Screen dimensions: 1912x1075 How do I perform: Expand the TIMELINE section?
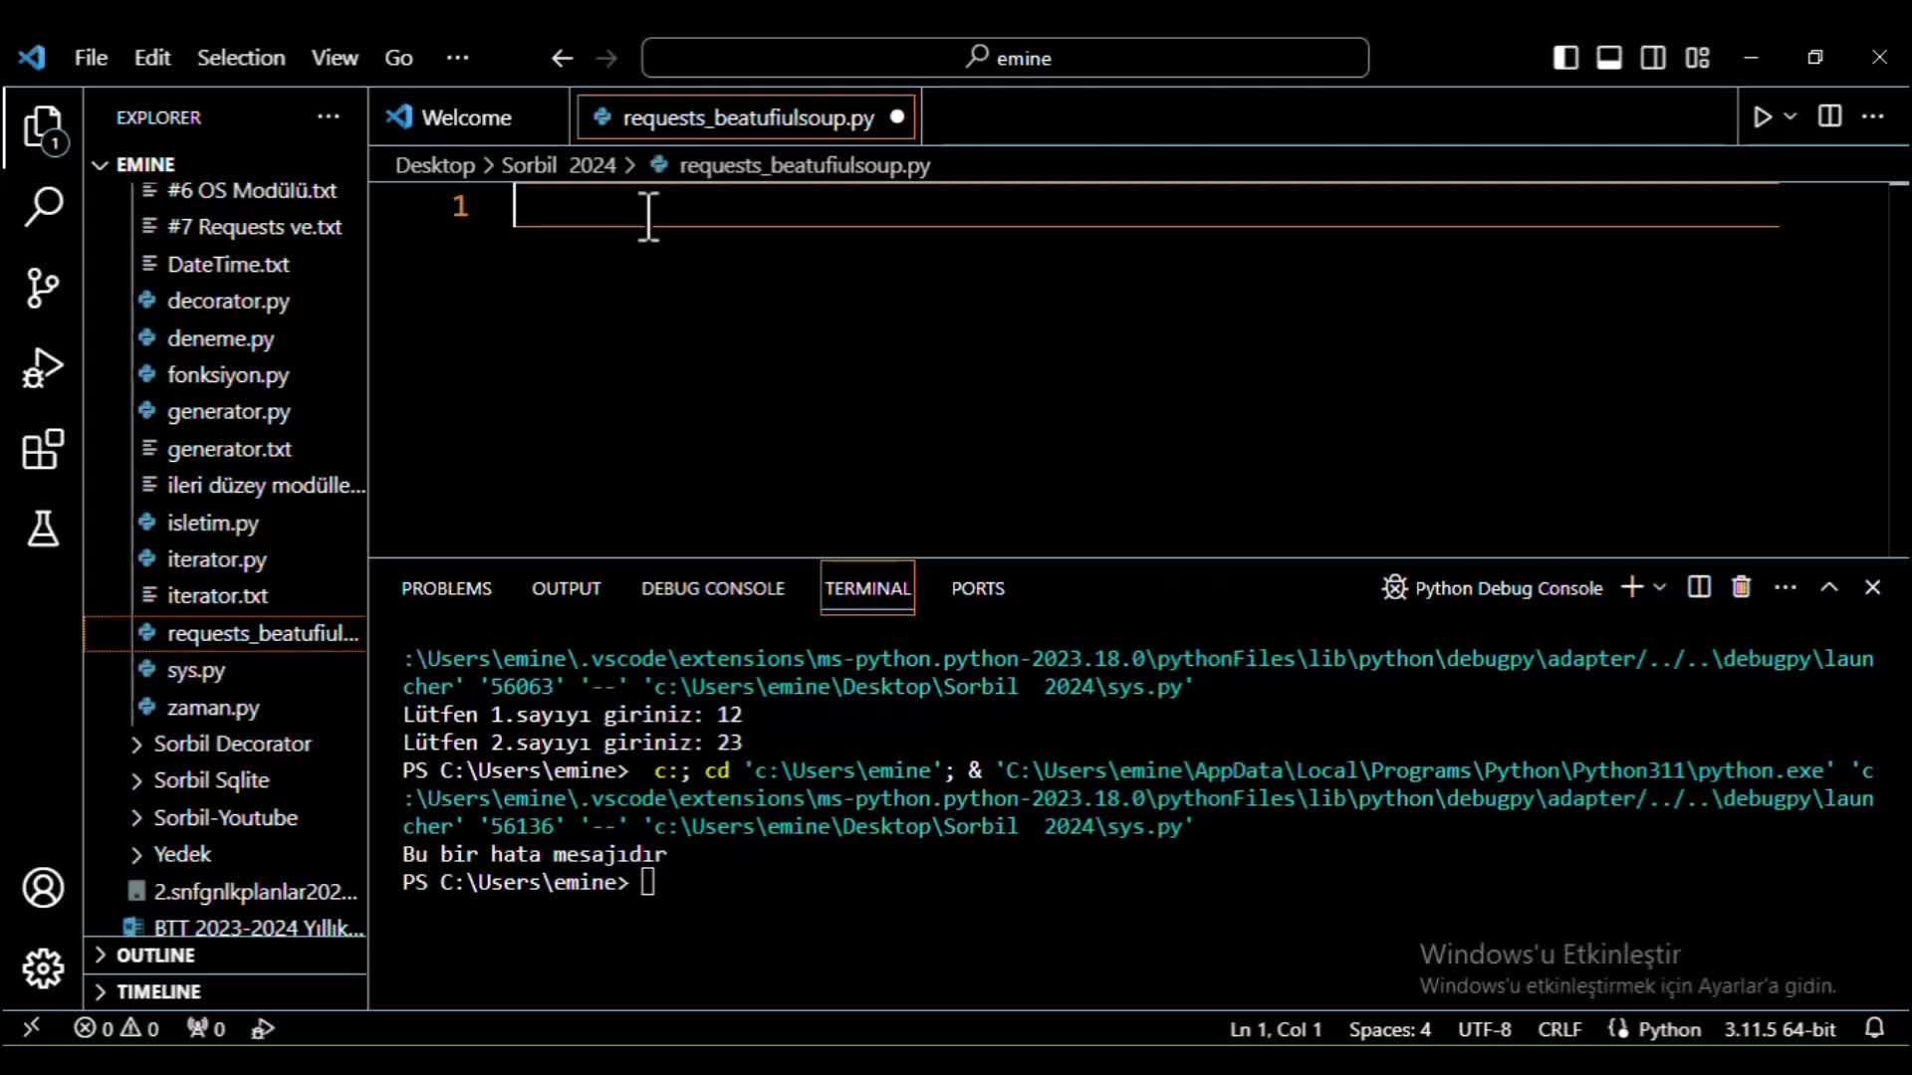click(158, 992)
